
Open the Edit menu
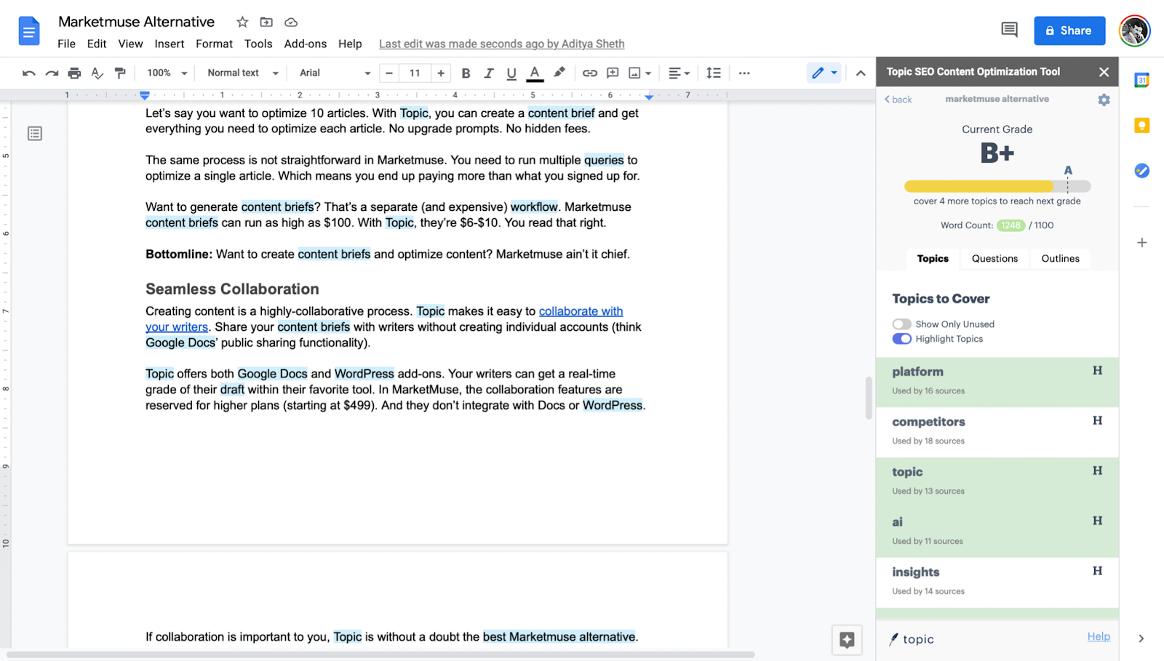(x=97, y=44)
